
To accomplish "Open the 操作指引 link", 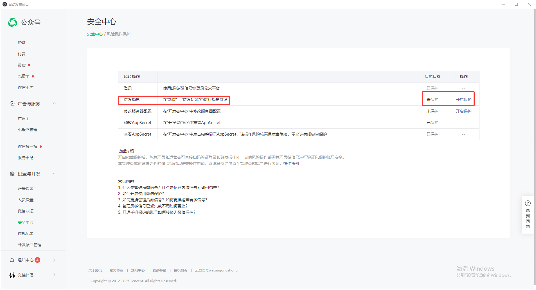I will [x=290, y=163].
